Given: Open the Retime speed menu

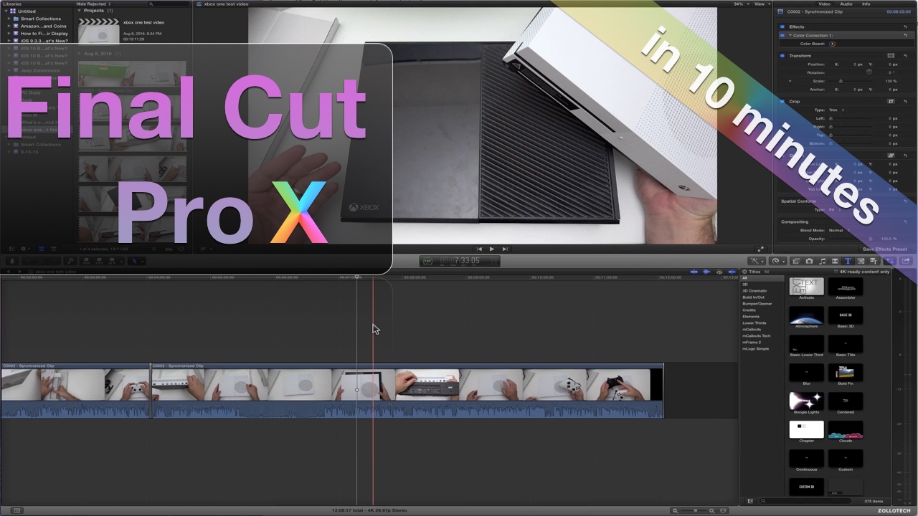Looking at the screenshot, I should point(778,261).
